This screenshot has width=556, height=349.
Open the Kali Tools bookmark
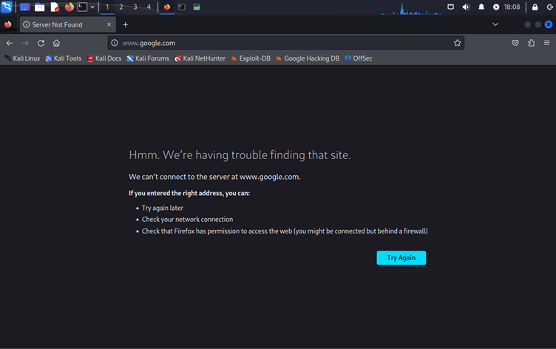click(64, 58)
